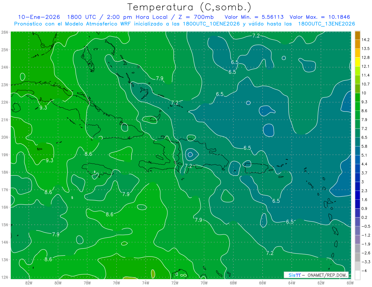
Task: Click the 14.2 color scale label
Action: [365, 40]
